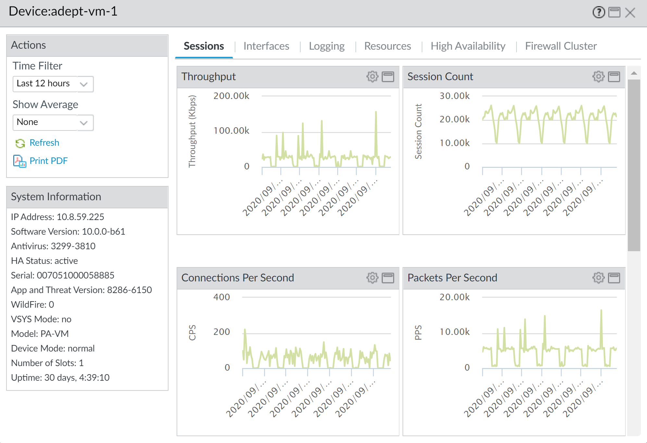Click the scrollbar up arrow
The height and width of the screenshot is (443, 647).
click(634, 73)
